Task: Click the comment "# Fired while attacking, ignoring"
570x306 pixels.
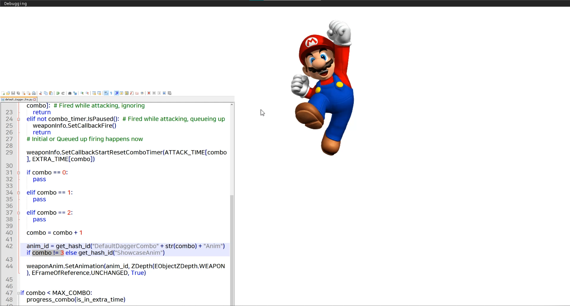Action: (x=99, y=106)
